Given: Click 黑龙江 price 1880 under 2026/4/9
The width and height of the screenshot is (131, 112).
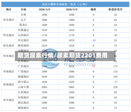Looking at the screenshot, I should click(x=72, y=25).
